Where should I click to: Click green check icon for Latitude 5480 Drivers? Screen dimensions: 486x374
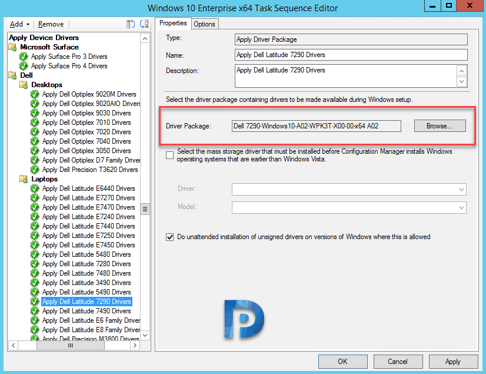(x=35, y=254)
